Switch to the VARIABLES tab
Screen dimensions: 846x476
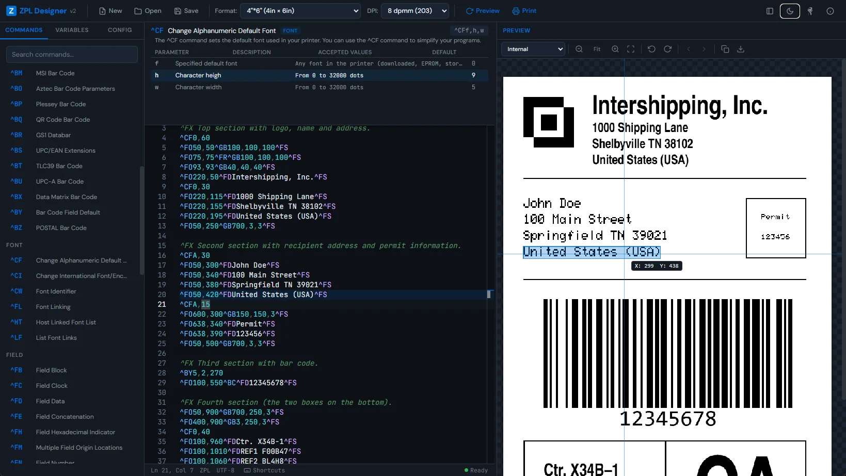[72, 30]
